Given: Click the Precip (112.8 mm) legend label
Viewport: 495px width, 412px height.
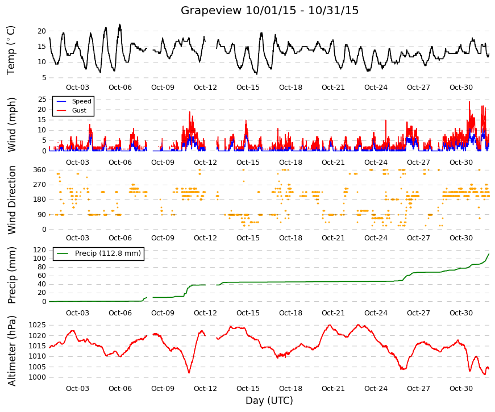Looking at the screenshot, I should [108, 253].
